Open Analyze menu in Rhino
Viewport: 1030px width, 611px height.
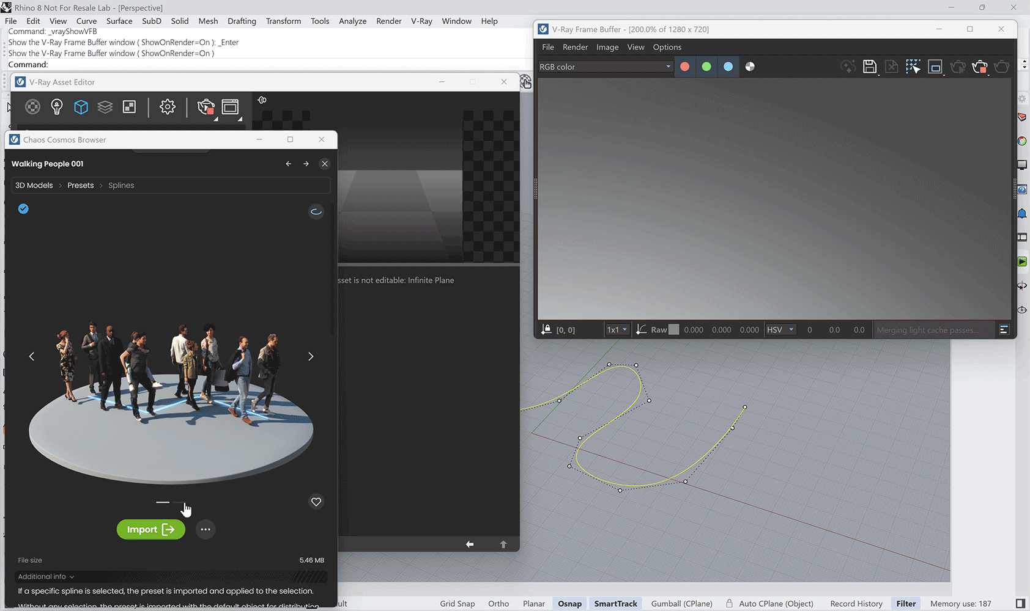[x=353, y=21]
